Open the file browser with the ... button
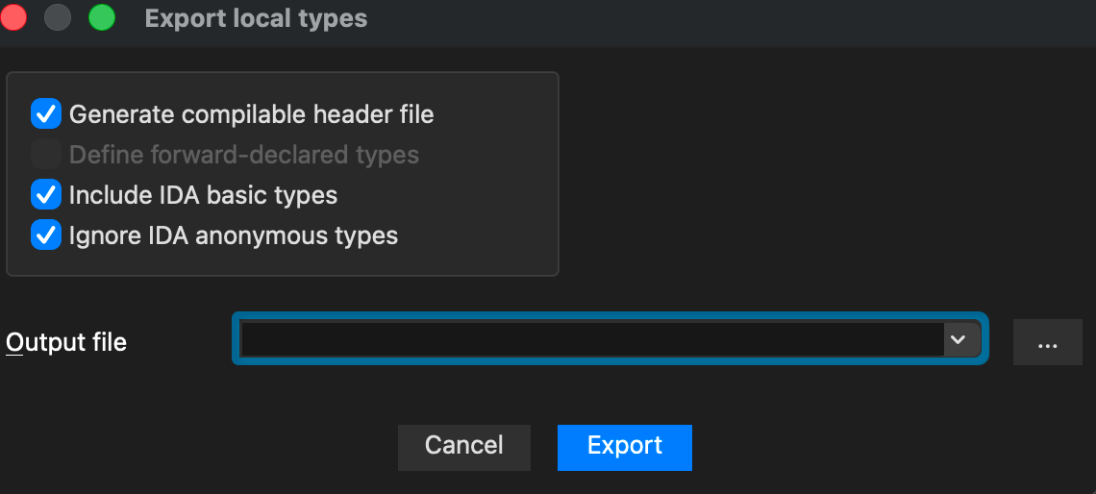 pos(1047,343)
